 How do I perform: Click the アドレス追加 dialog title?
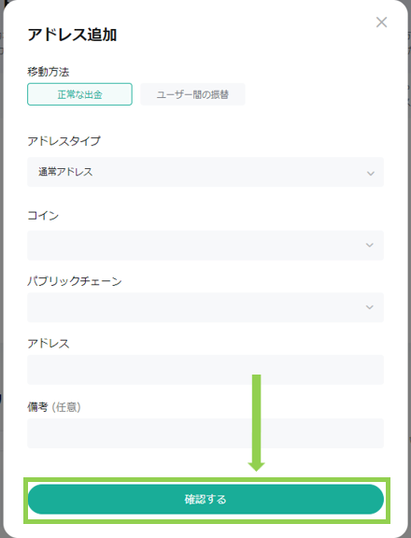click(x=72, y=35)
